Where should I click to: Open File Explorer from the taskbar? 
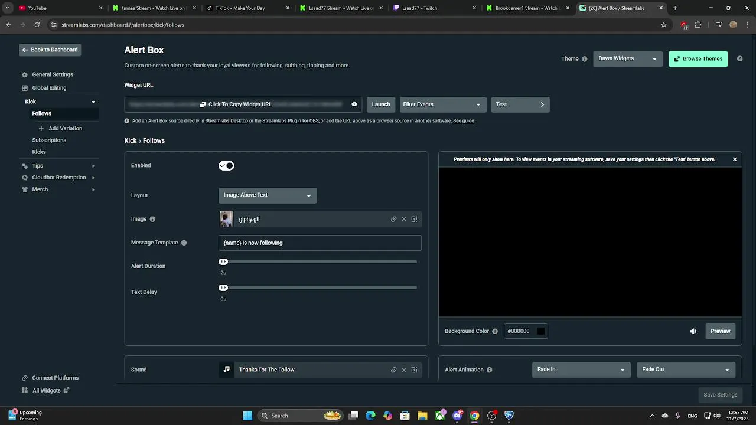[x=422, y=416]
